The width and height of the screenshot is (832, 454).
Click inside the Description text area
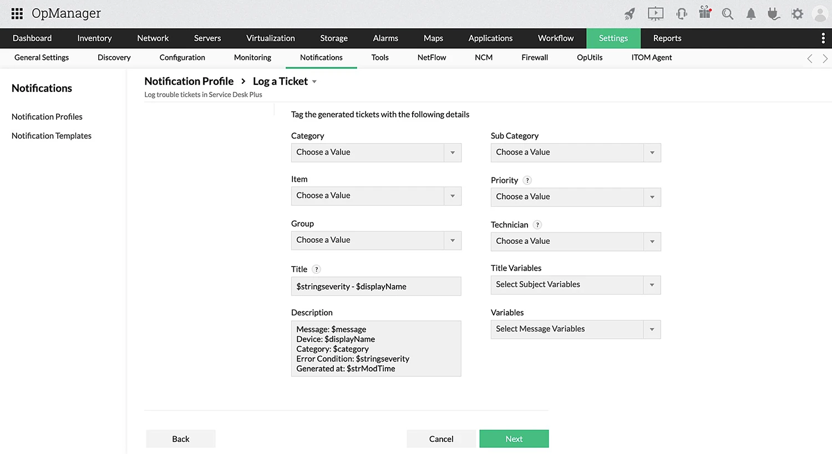click(x=376, y=348)
